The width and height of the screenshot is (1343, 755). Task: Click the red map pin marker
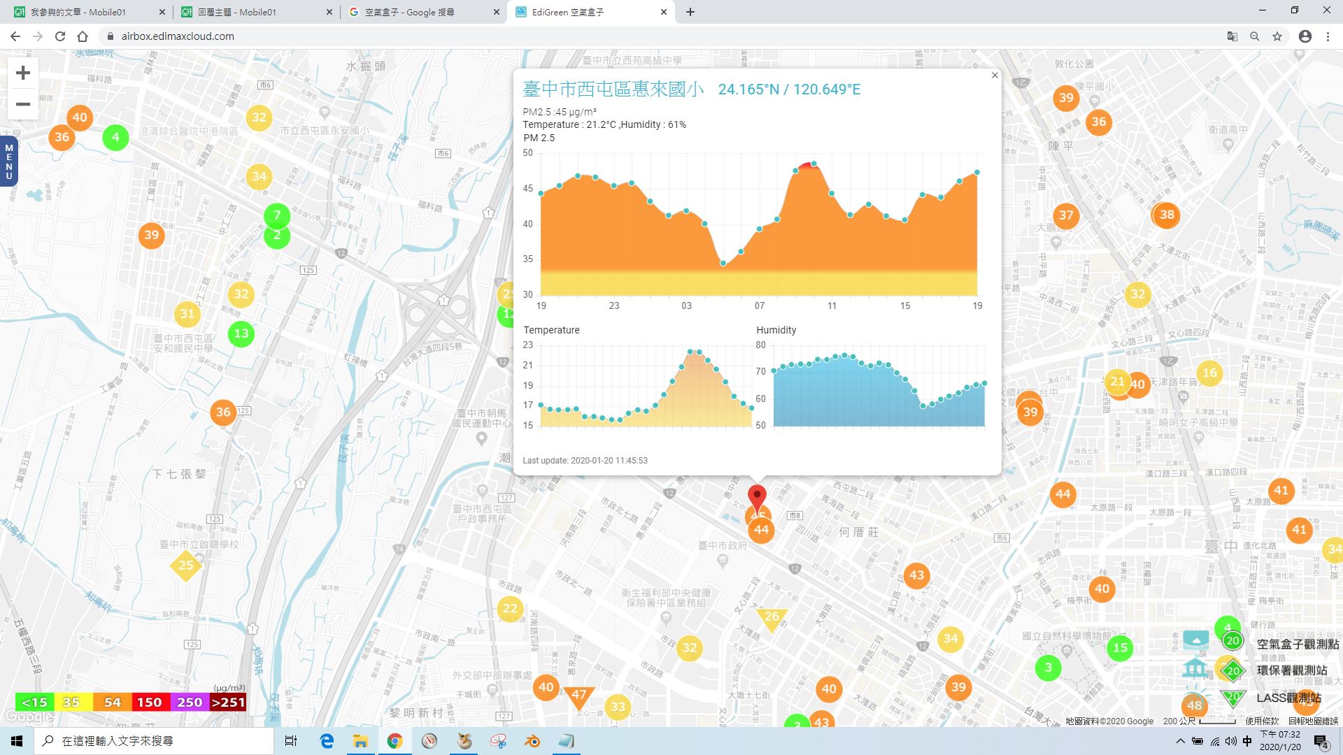(757, 499)
